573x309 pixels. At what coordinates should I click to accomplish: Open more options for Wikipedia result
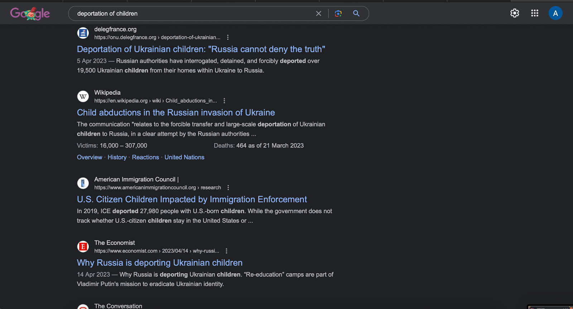click(x=224, y=101)
